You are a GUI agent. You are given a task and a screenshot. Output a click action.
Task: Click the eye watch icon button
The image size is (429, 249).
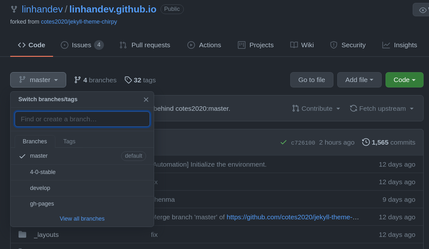coord(423,10)
